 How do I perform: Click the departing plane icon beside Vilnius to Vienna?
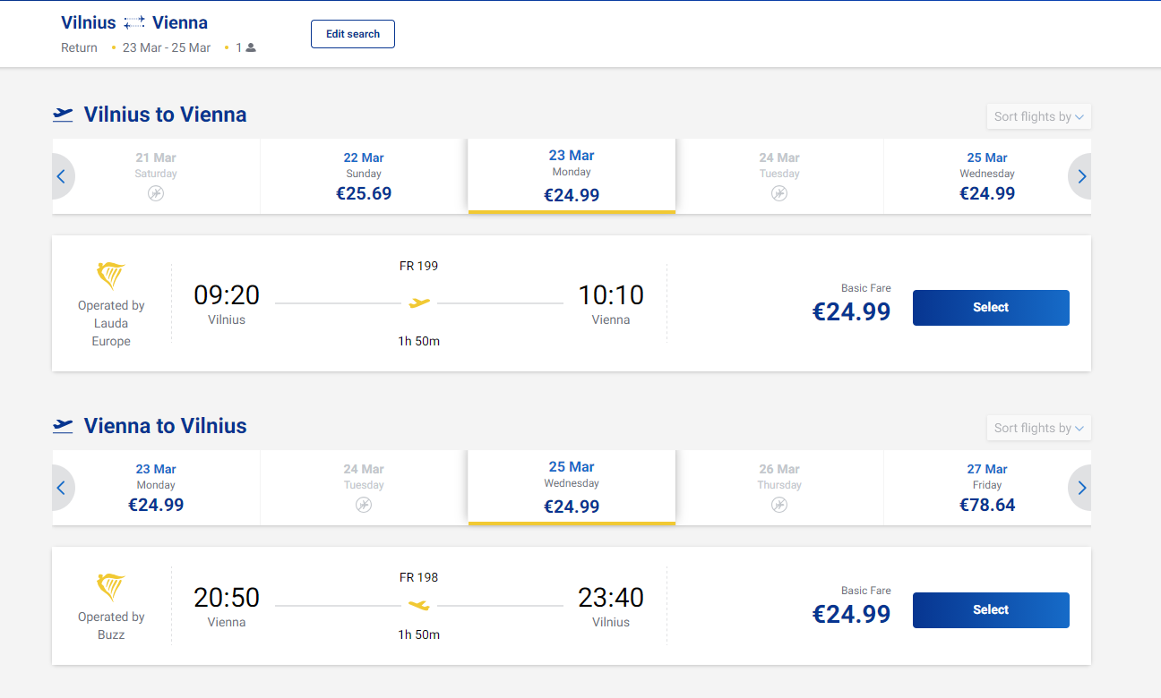pos(63,115)
